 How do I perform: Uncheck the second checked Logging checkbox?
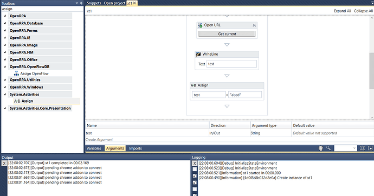(195, 183)
